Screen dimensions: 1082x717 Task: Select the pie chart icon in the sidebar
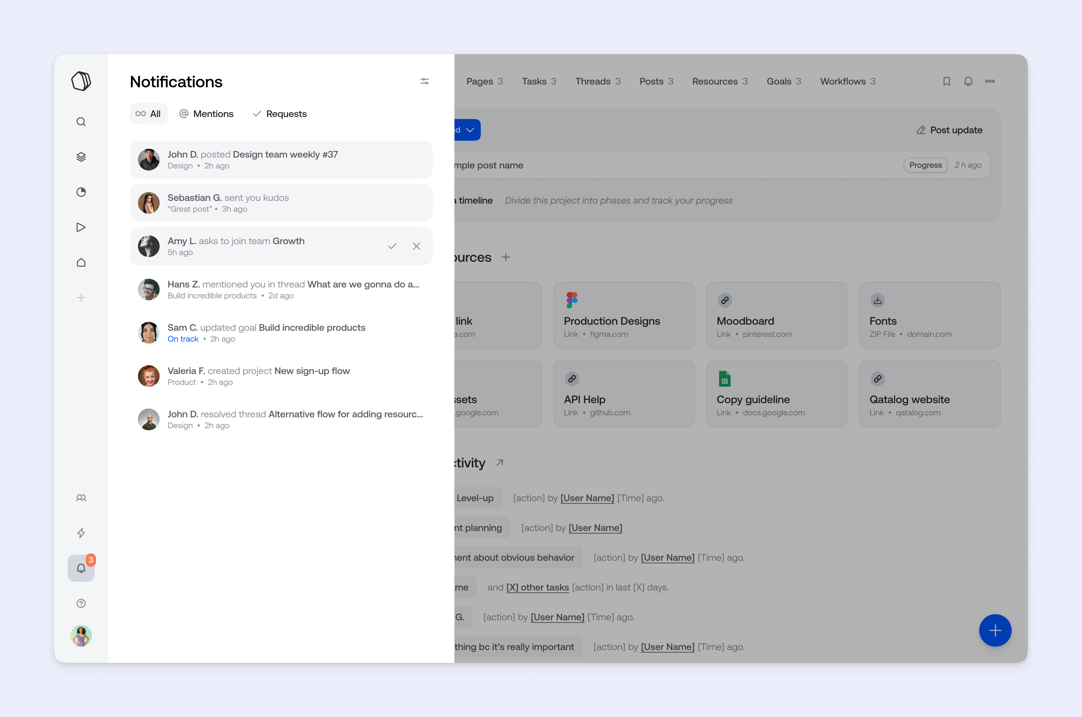point(81,192)
